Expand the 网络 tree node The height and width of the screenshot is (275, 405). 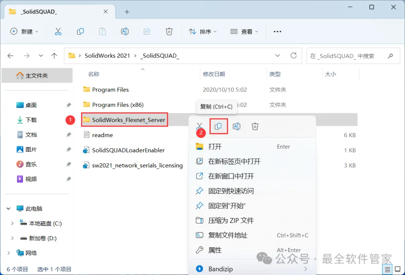coord(9,253)
